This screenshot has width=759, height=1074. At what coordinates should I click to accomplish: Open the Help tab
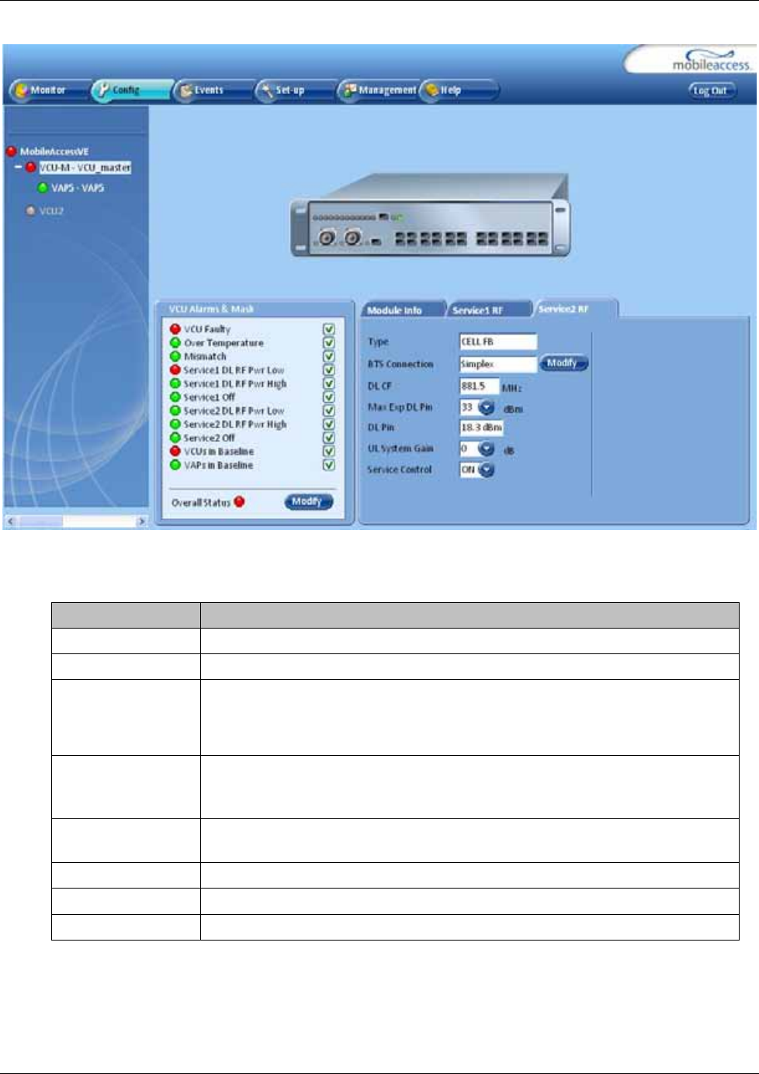click(x=458, y=90)
